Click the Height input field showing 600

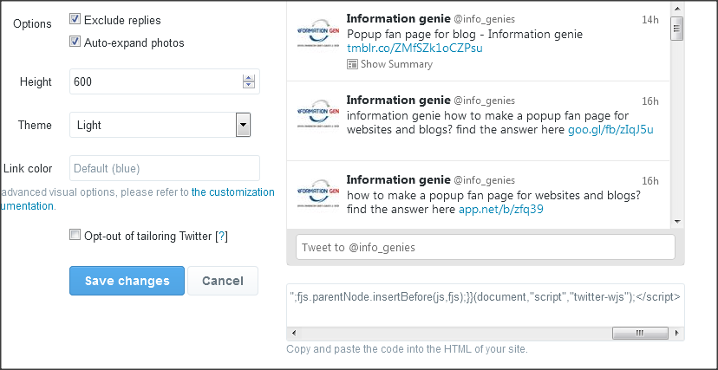pos(165,81)
